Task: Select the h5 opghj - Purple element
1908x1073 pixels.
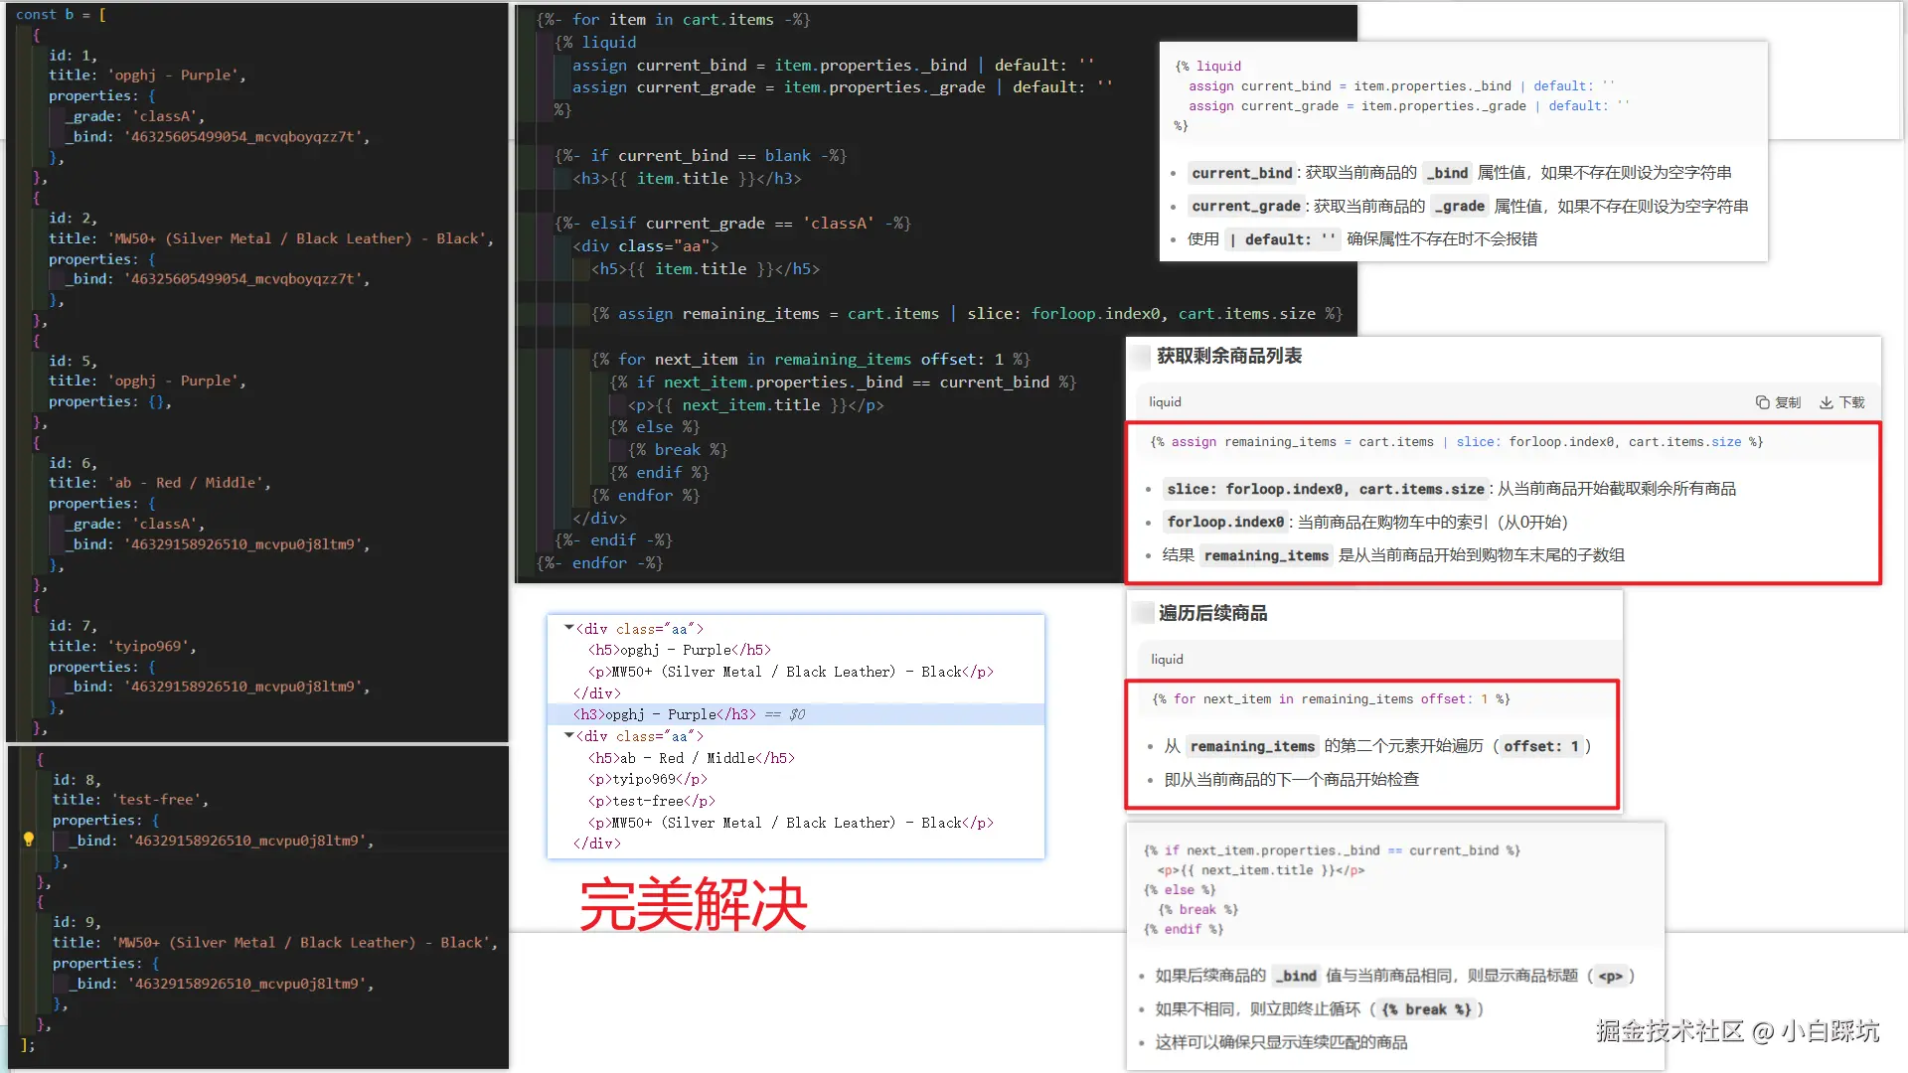Action: click(679, 650)
